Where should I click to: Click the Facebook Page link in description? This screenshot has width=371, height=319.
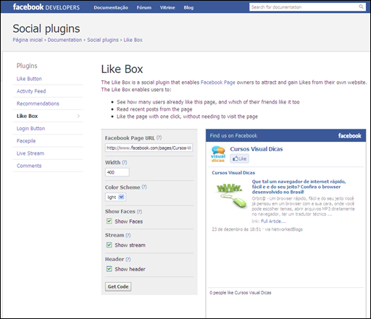tap(218, 82)
